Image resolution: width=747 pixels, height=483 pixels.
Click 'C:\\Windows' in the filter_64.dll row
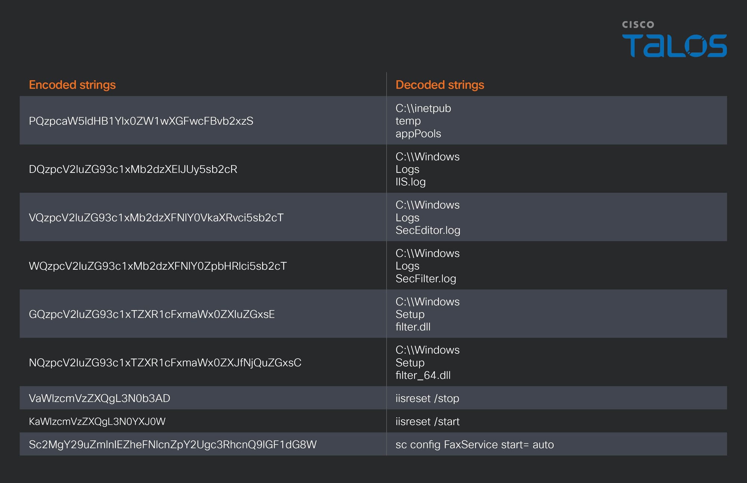pos(428,350)
